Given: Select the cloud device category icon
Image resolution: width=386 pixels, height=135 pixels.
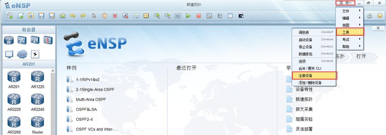Looking at the screenshot, I should 22,54.
